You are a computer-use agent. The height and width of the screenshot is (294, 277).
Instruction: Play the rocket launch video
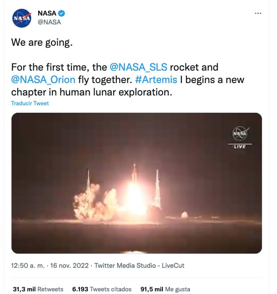pyautogui.click(x=137, y=183)
